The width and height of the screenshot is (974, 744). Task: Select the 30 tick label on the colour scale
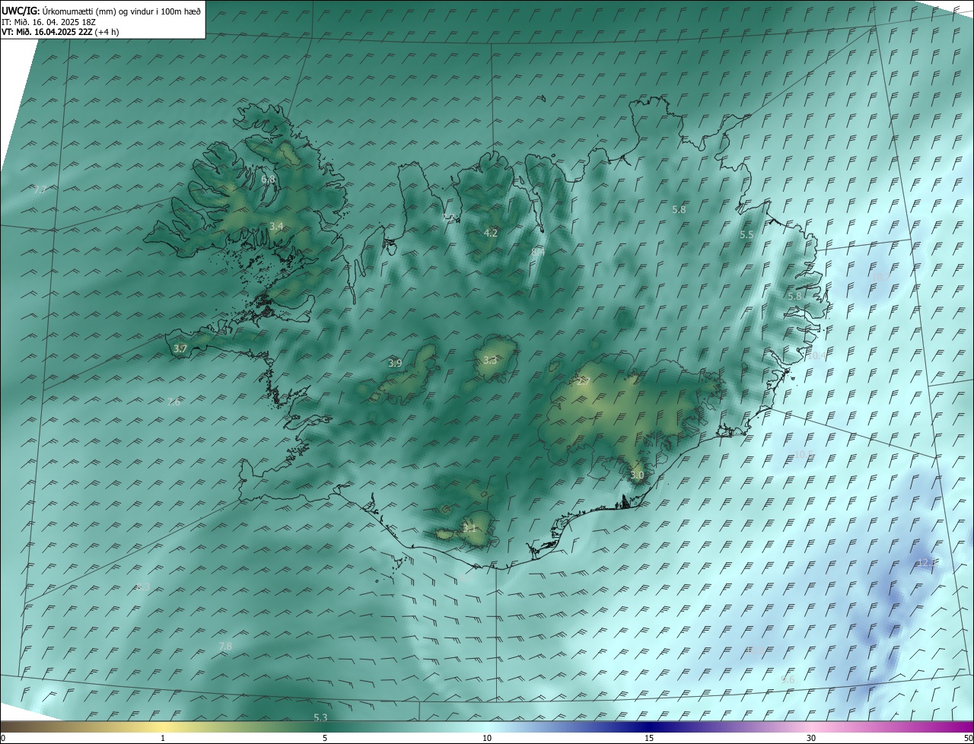[x=811, y=738]
